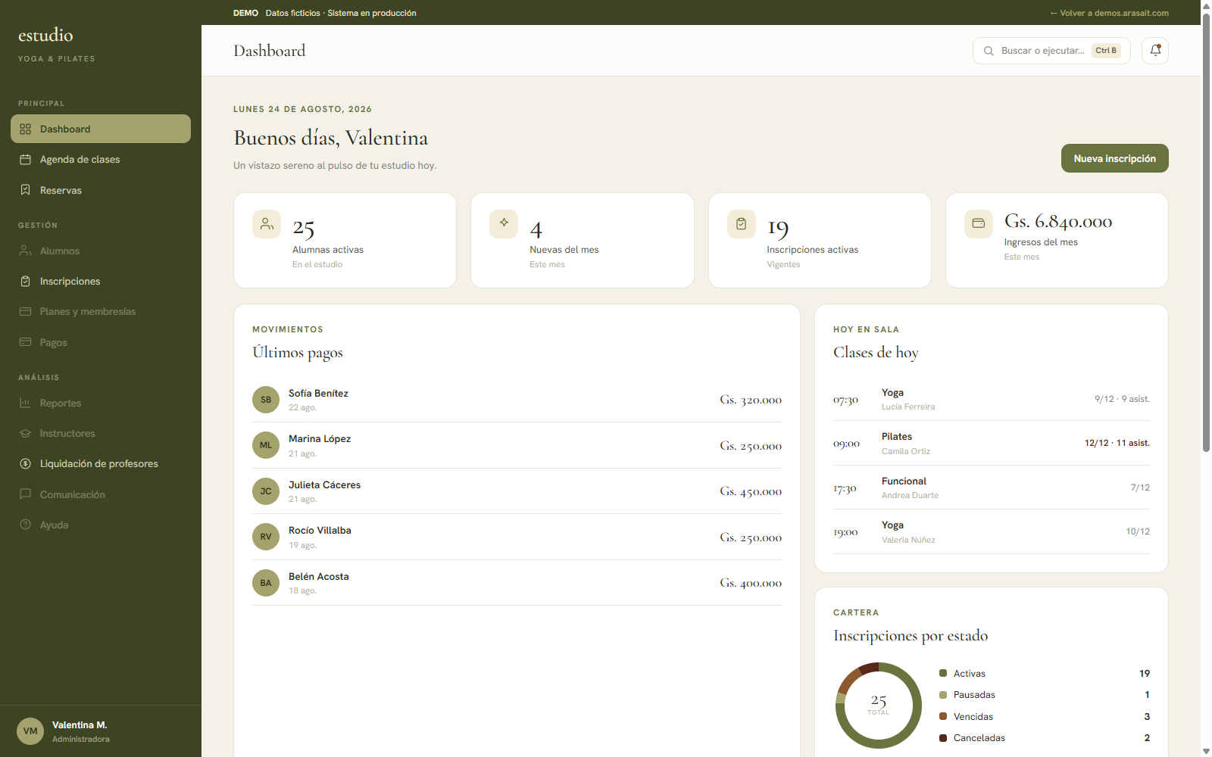Click the Pagos card icon in sidebar
Screen dimensions: 1212x757
pyautogui.click(x=25, y=342)
